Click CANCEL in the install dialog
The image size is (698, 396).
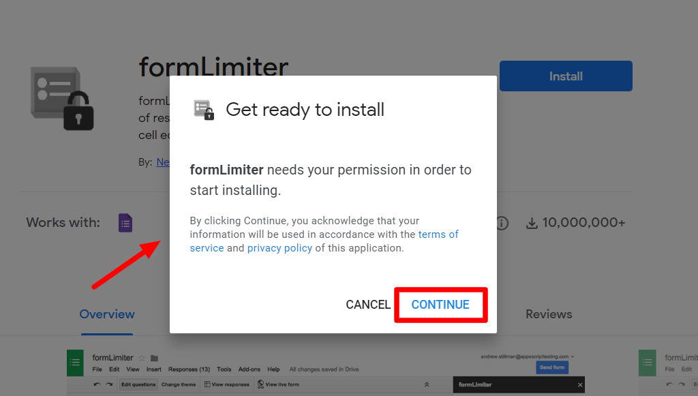(x=368, y=305)
